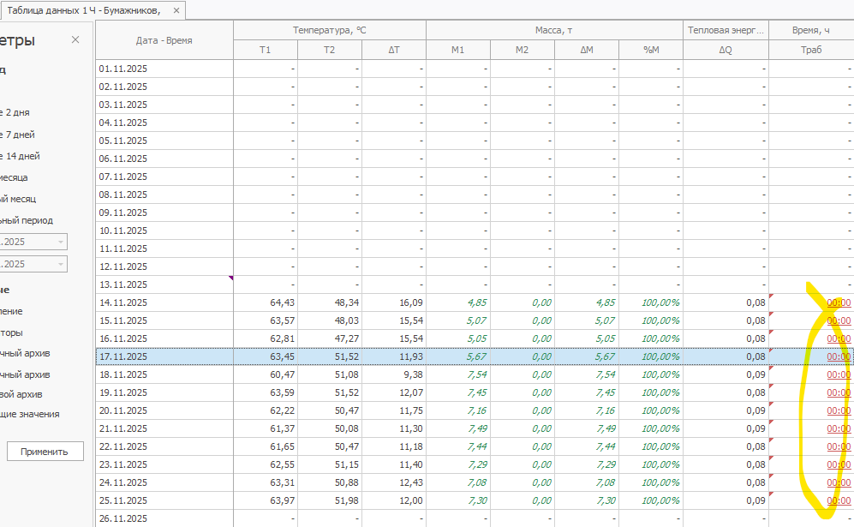Click the ΔQ column header

click(x=725, y=50)
